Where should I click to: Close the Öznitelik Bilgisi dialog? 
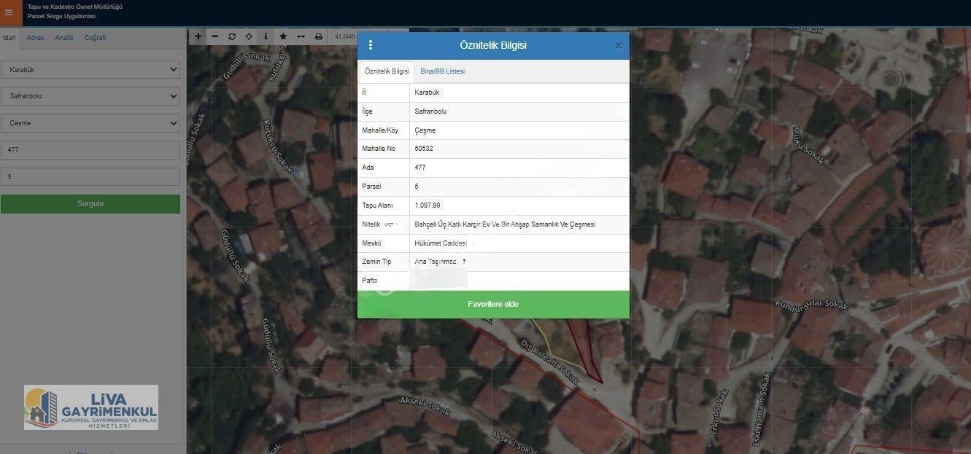[618, 46]
